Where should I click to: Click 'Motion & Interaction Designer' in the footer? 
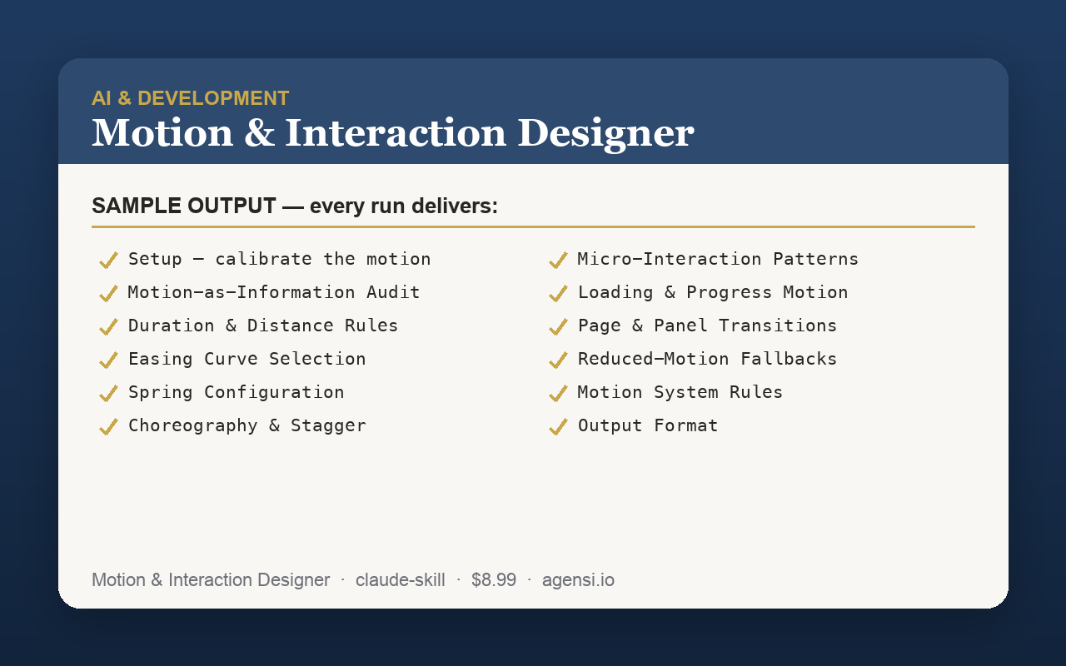tap(211, 580)
